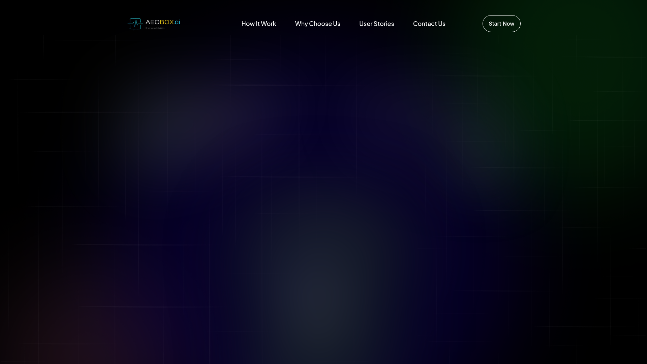Click the word How in the navbar
The width and height of the screenshot is (647, 364).
pos(248,24)
